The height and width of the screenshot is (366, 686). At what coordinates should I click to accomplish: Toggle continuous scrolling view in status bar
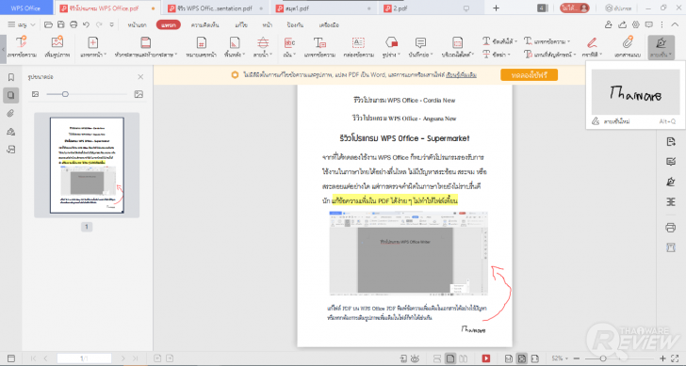coord(436,358)
